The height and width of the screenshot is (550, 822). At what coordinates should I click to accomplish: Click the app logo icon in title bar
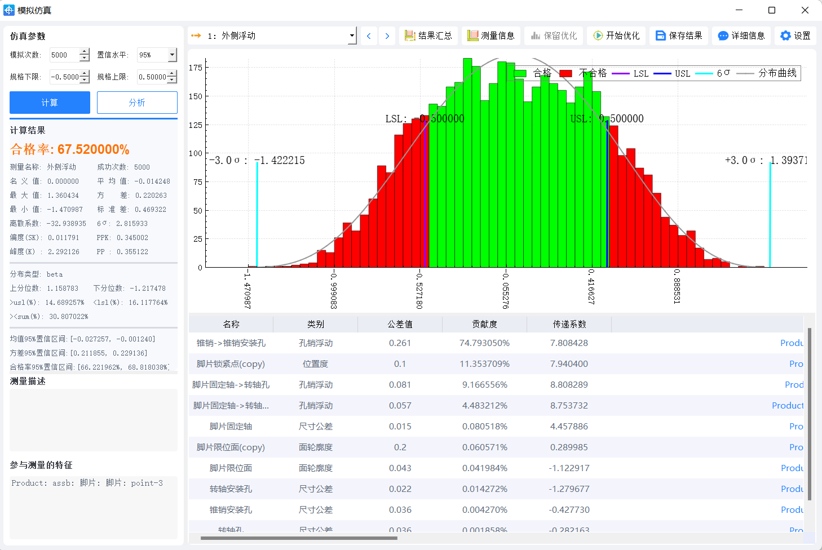tap(9, 10)
